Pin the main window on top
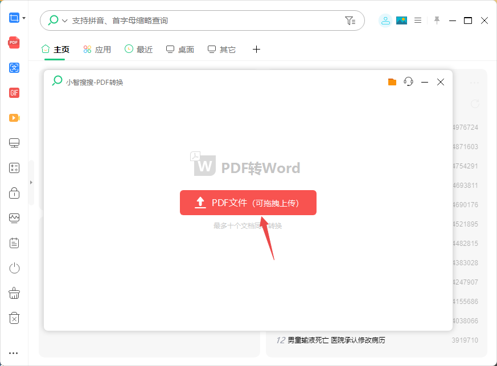Screen dimensions: 497x366 pos(437,20)
